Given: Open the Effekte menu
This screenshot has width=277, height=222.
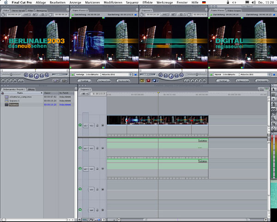Looking at the screenshot, I should point(148,2).
